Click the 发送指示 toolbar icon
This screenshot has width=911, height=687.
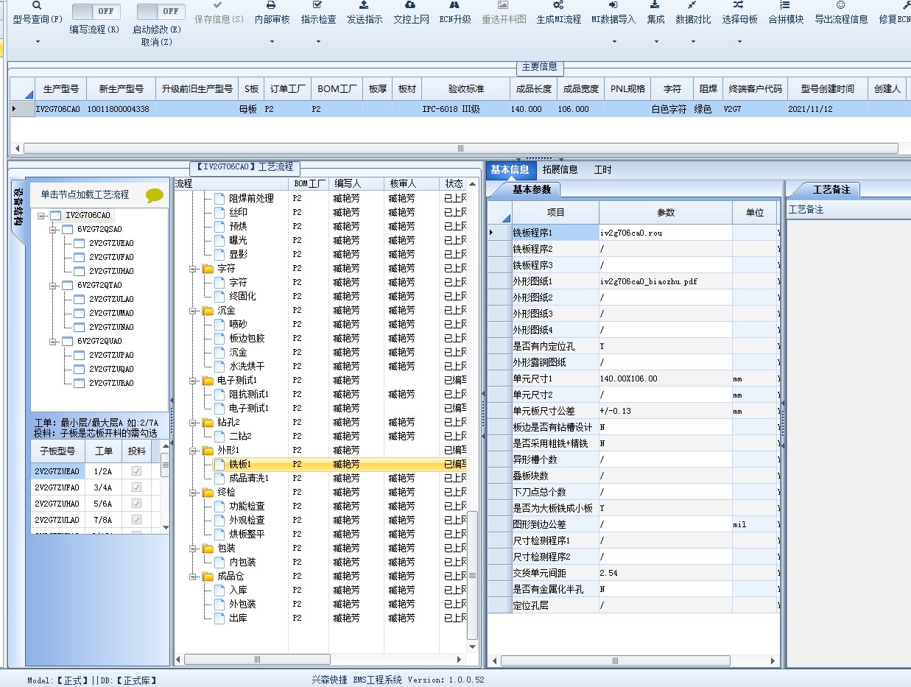coord(364,4)
